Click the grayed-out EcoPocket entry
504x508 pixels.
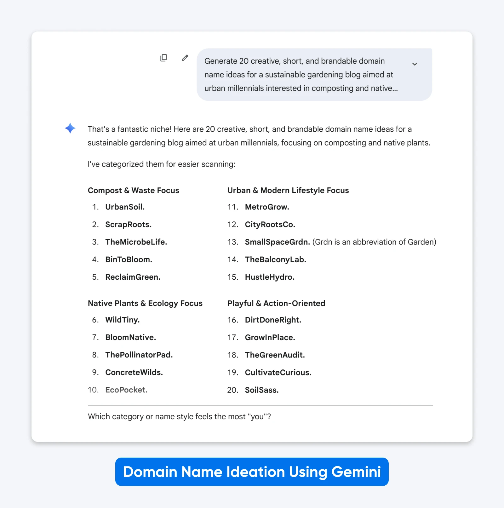tap(126, 390)
